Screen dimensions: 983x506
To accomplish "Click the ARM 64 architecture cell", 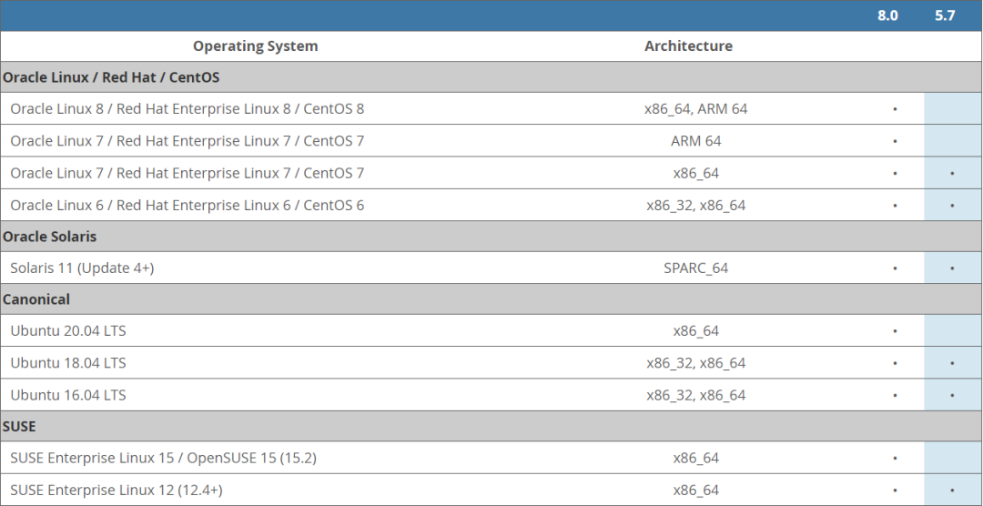I will tap(695, 141).
